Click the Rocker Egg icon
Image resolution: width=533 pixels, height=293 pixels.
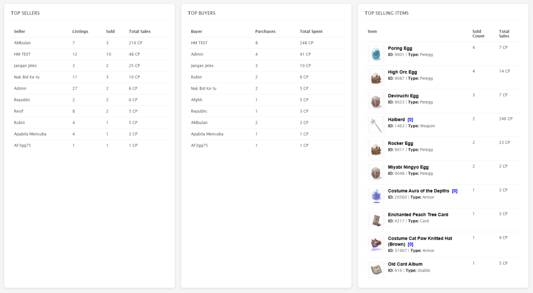click(376, 149)
